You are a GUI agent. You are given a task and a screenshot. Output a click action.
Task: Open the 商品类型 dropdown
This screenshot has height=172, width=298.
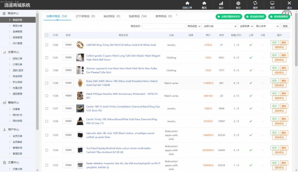pyautogui.click(x=194, y=26)
